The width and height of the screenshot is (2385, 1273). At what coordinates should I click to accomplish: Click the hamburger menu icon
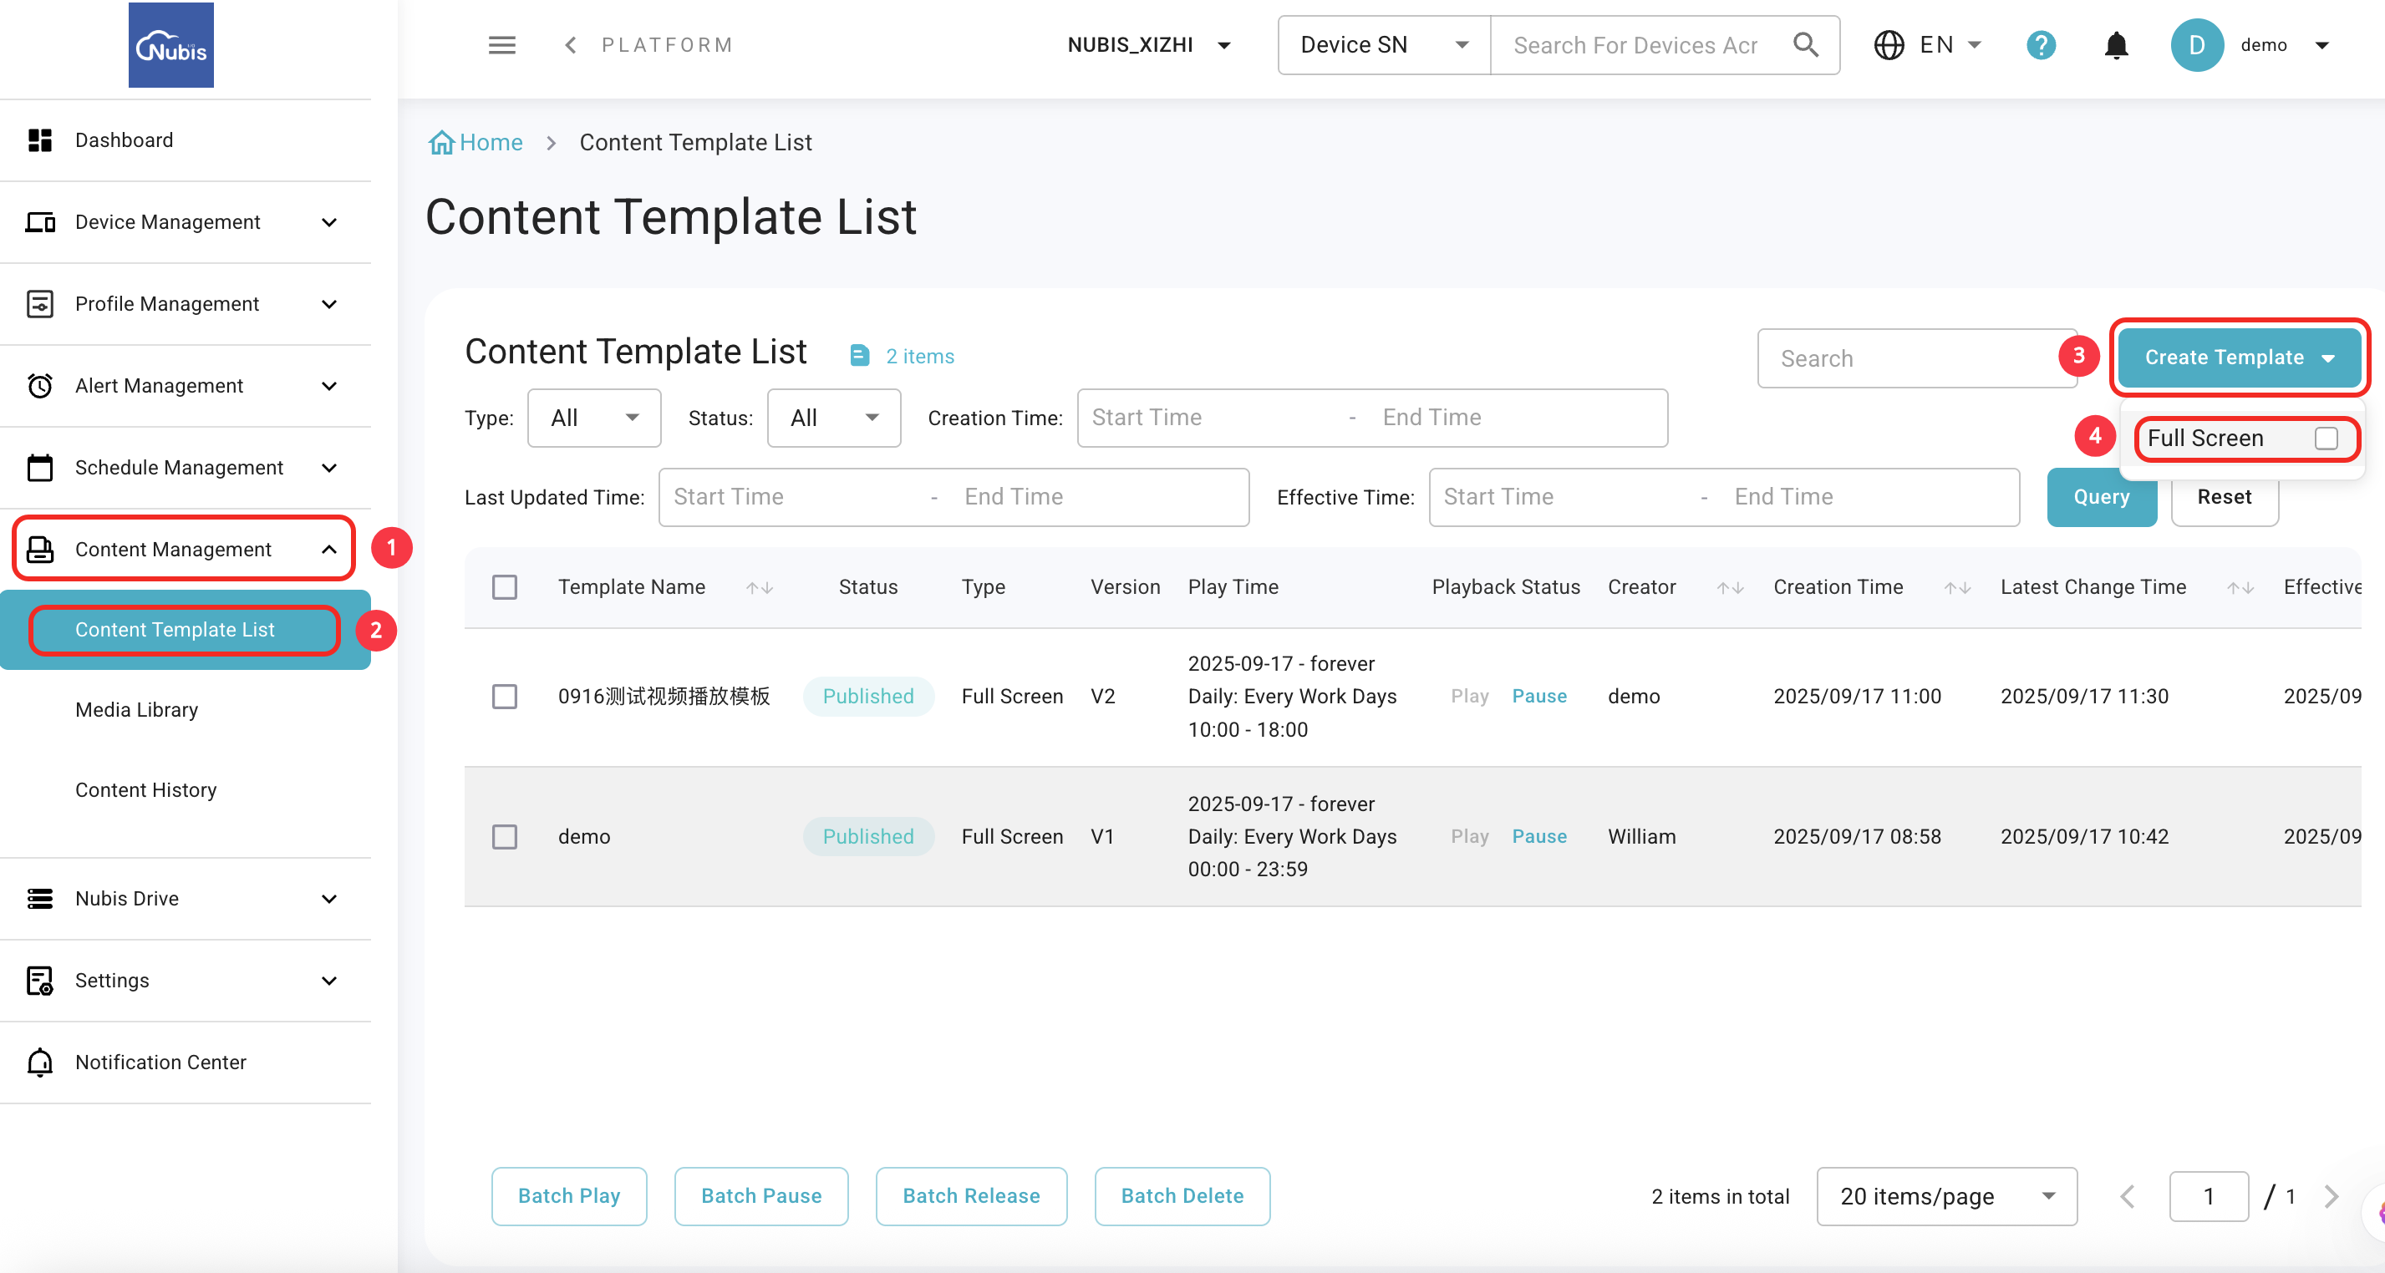tap(501, 44)
